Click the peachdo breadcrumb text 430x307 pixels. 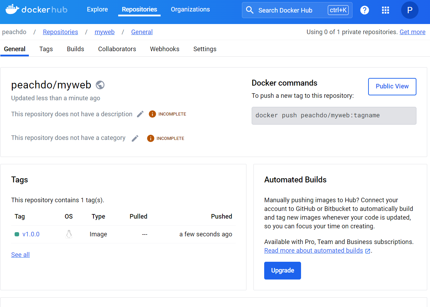[14, 32]
